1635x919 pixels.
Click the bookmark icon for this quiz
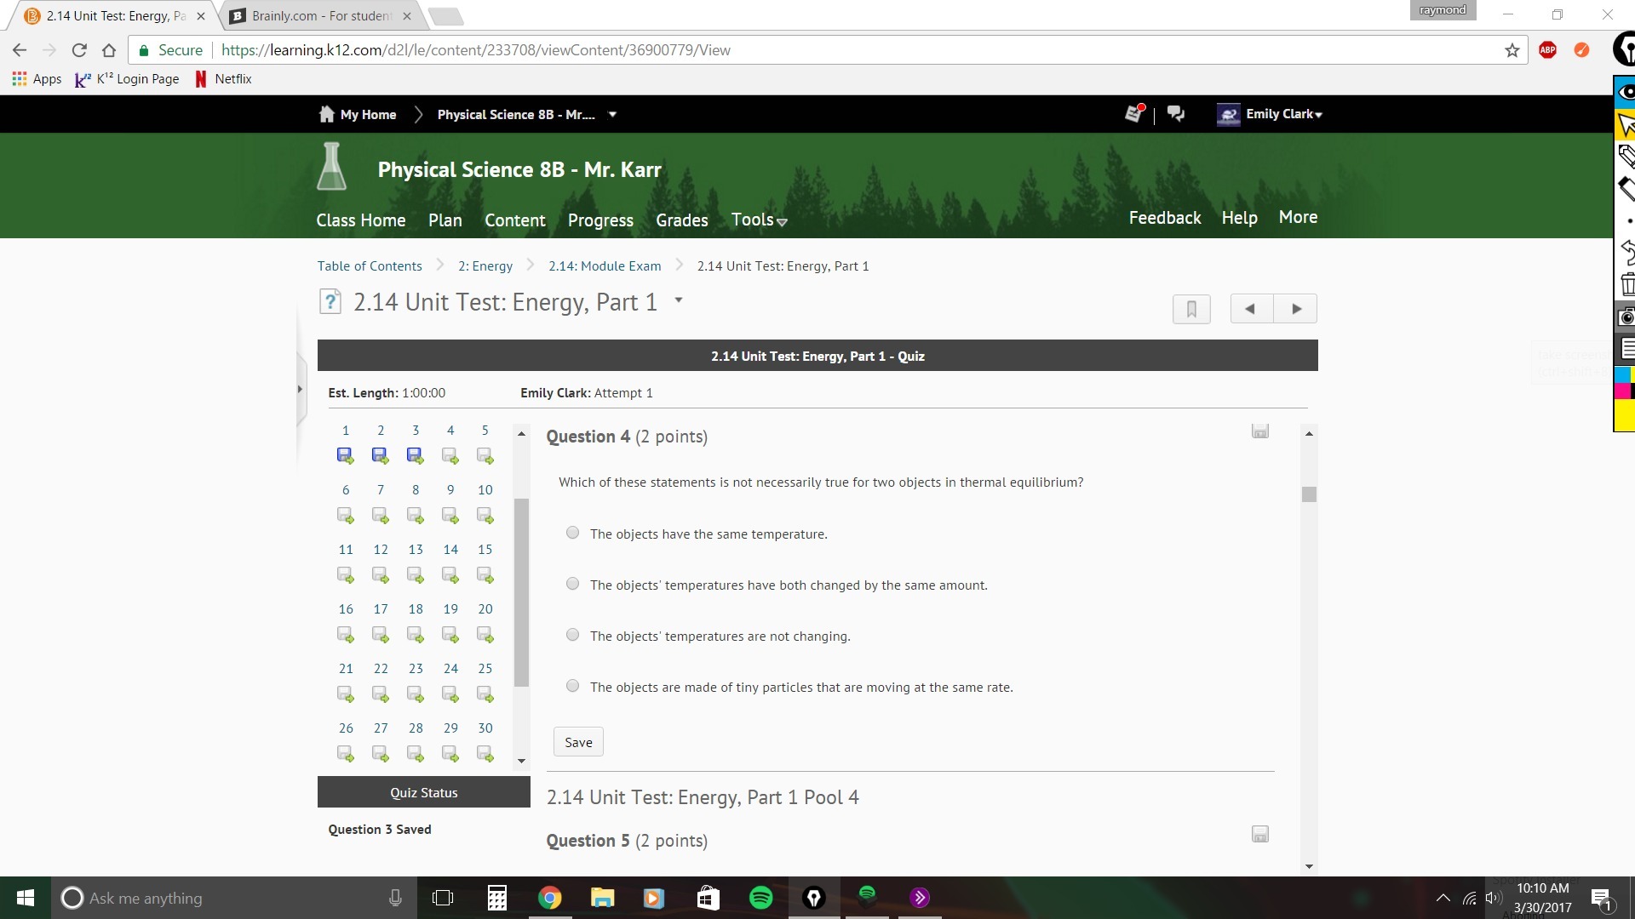pos(1191,309)
